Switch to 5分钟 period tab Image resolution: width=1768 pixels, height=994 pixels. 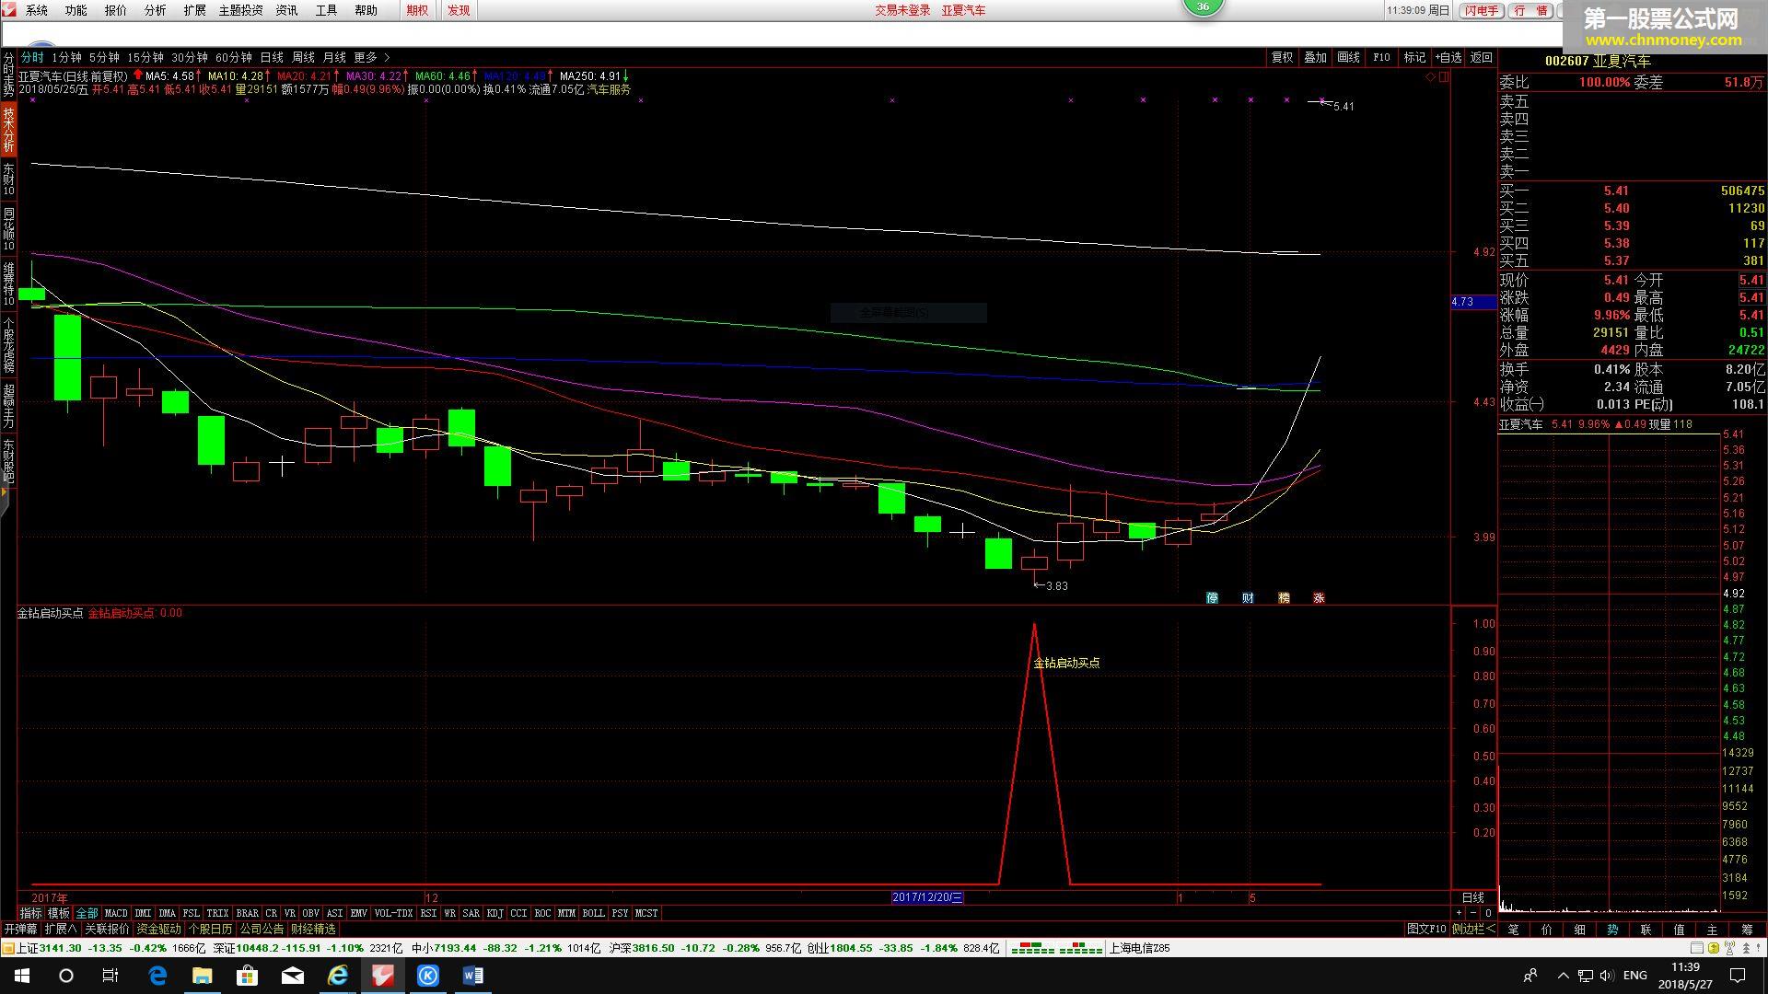point(104,57)
